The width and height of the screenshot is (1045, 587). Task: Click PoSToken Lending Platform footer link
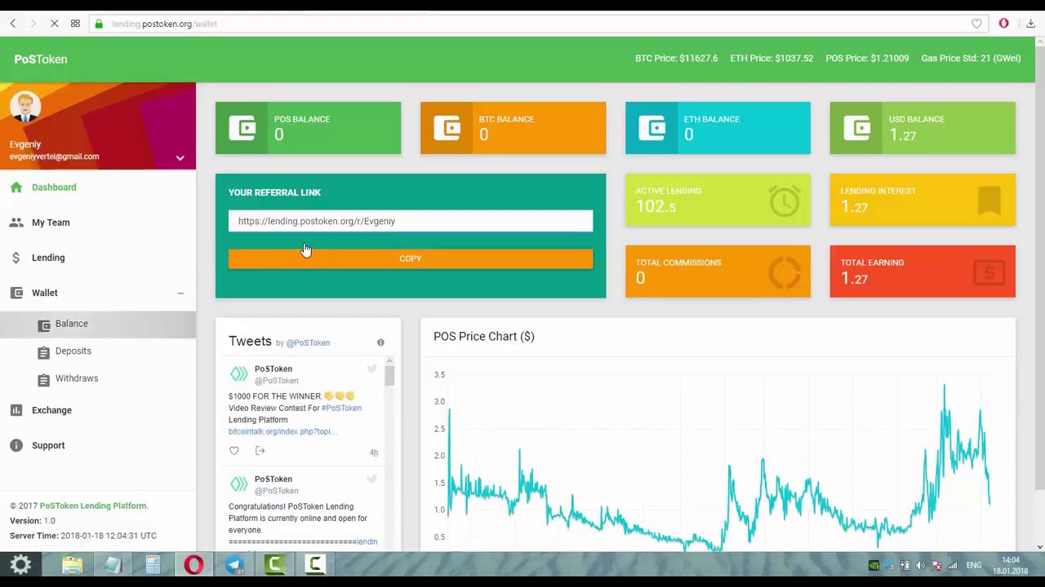click(93, 505)
